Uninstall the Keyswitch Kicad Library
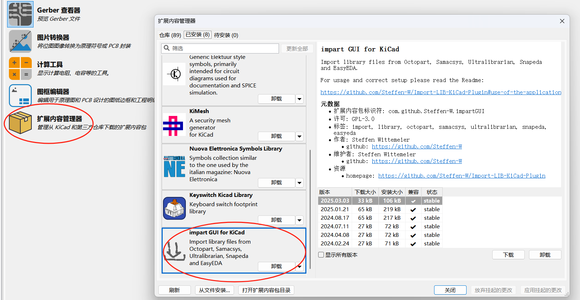 [276, 220]
